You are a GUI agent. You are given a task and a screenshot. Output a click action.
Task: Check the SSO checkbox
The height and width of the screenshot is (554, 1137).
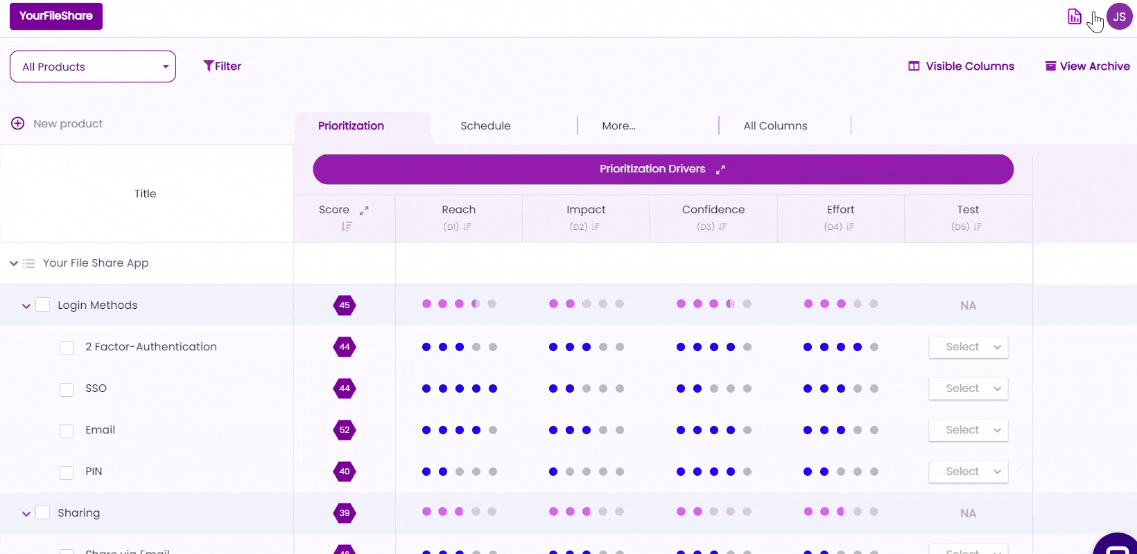click(x=67, y=389)
